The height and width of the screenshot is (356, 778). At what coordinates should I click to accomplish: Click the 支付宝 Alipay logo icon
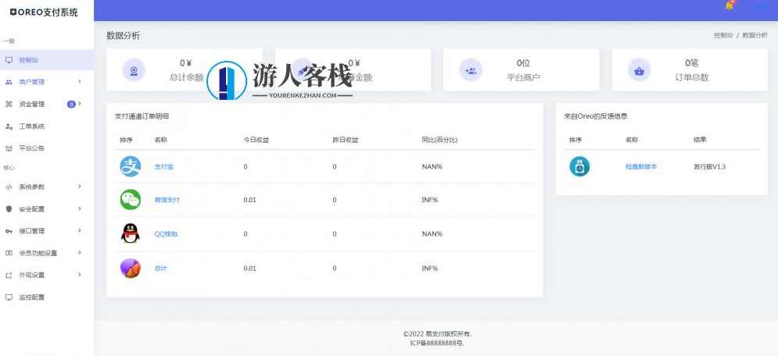(131, 166)
